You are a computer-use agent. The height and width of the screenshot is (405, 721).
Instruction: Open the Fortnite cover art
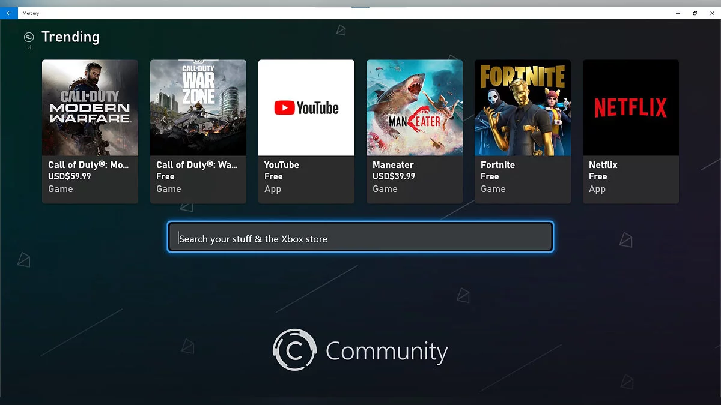coord(523,108)
